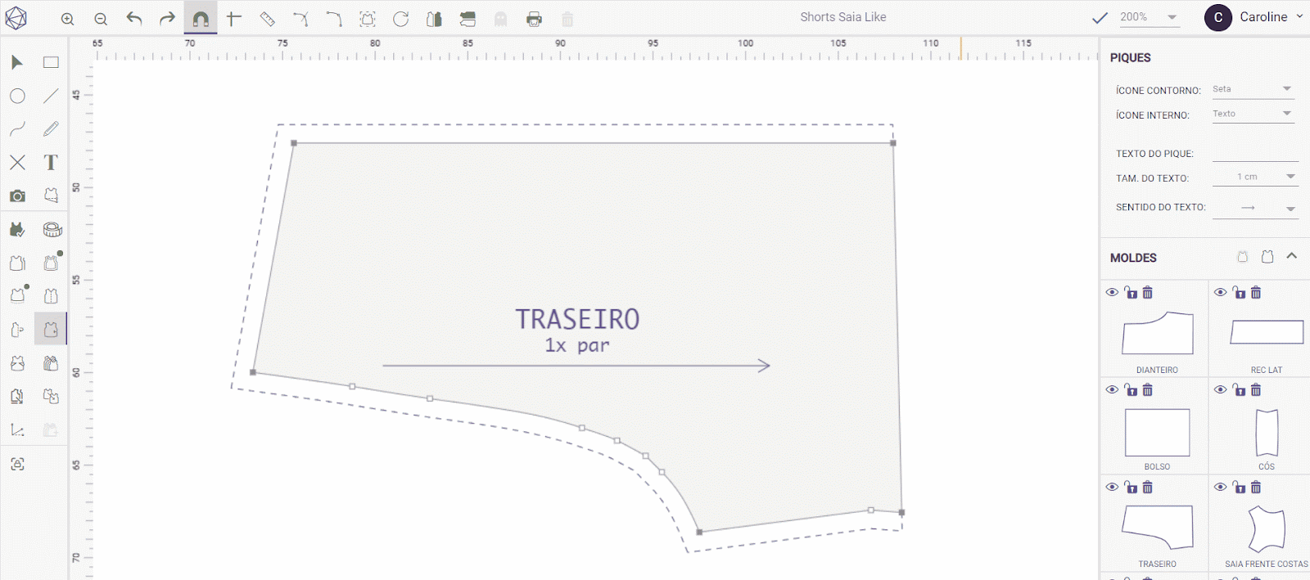
Task: Click the two-piece stack icon in top toolbar
Action: click(x=468, y=18)
